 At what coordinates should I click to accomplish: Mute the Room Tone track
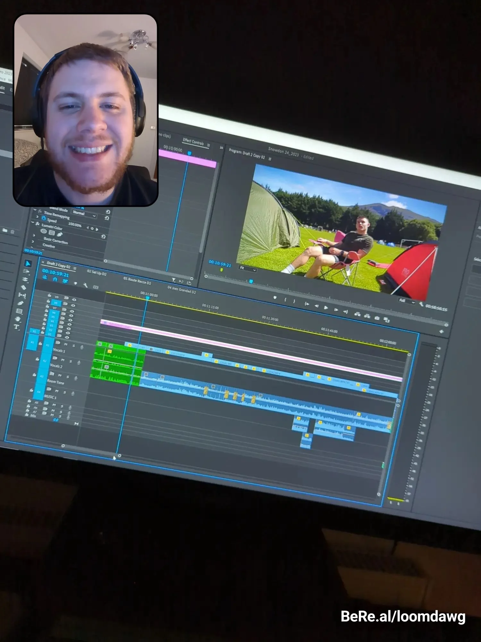pyautogui.click(x=60, y=375)
